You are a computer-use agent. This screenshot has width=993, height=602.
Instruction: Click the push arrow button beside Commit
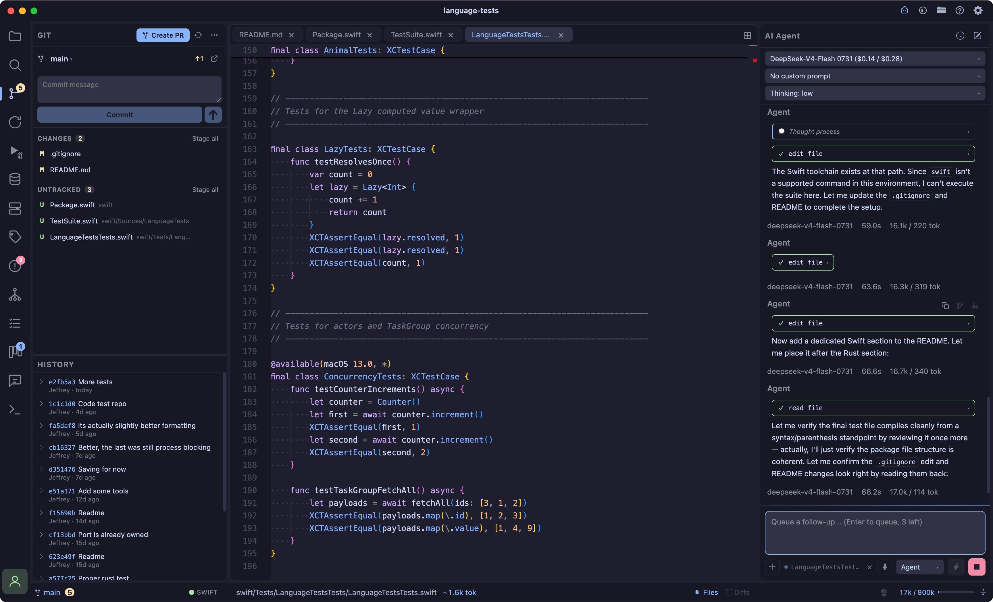tap(213, 114)
